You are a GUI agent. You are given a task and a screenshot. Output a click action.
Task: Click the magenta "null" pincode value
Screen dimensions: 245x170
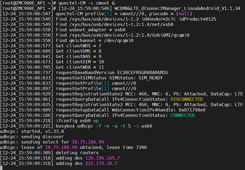[184, 14]
